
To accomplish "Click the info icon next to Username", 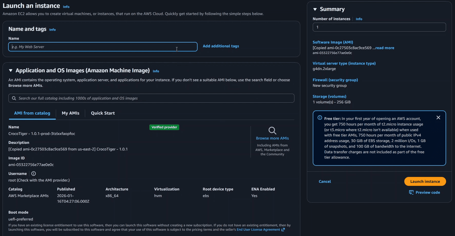I will (33, 173).
